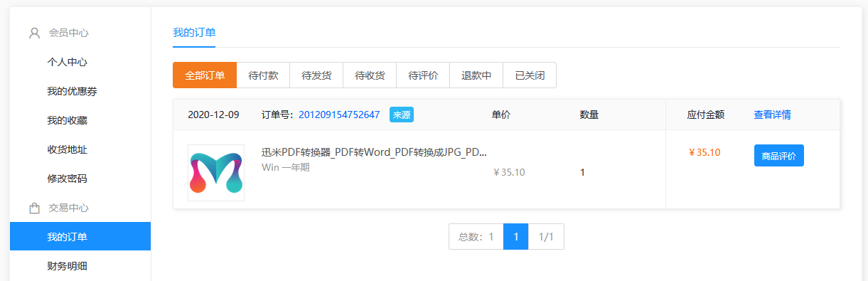Switch to the 待收货 tab
The image size is (868, 281).
click(370, 75)
